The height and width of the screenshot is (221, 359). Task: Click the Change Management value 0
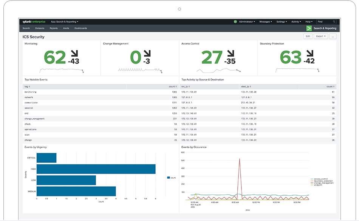click(x=136, y=57)
